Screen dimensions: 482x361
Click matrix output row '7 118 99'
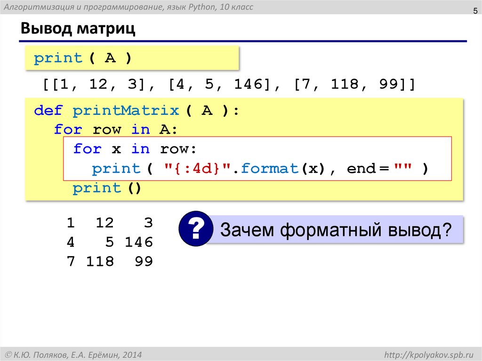tap(110, 261)
